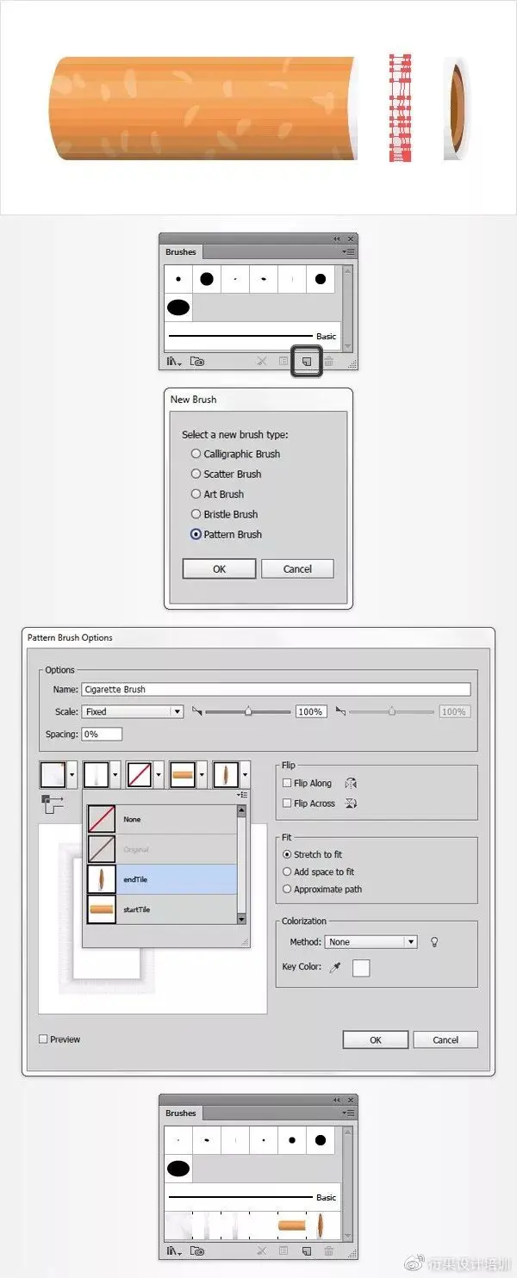Screen dimensions: 517x1278
Task: Open the end tile dropdown arrow
Action: pos(245,774)
